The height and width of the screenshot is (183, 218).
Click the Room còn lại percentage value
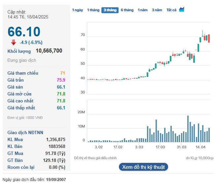point(57,167)
